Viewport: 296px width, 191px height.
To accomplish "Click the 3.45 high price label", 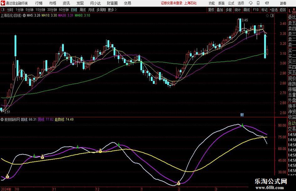I will [245, 20].
